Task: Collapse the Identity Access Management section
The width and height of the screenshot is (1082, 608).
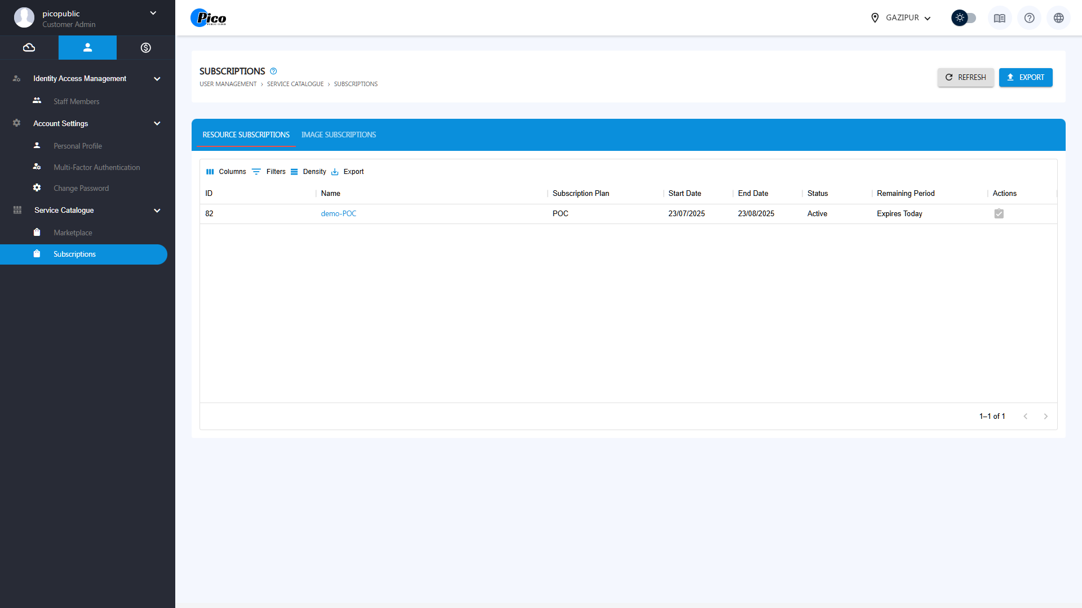Action: [x=157, y=79]
